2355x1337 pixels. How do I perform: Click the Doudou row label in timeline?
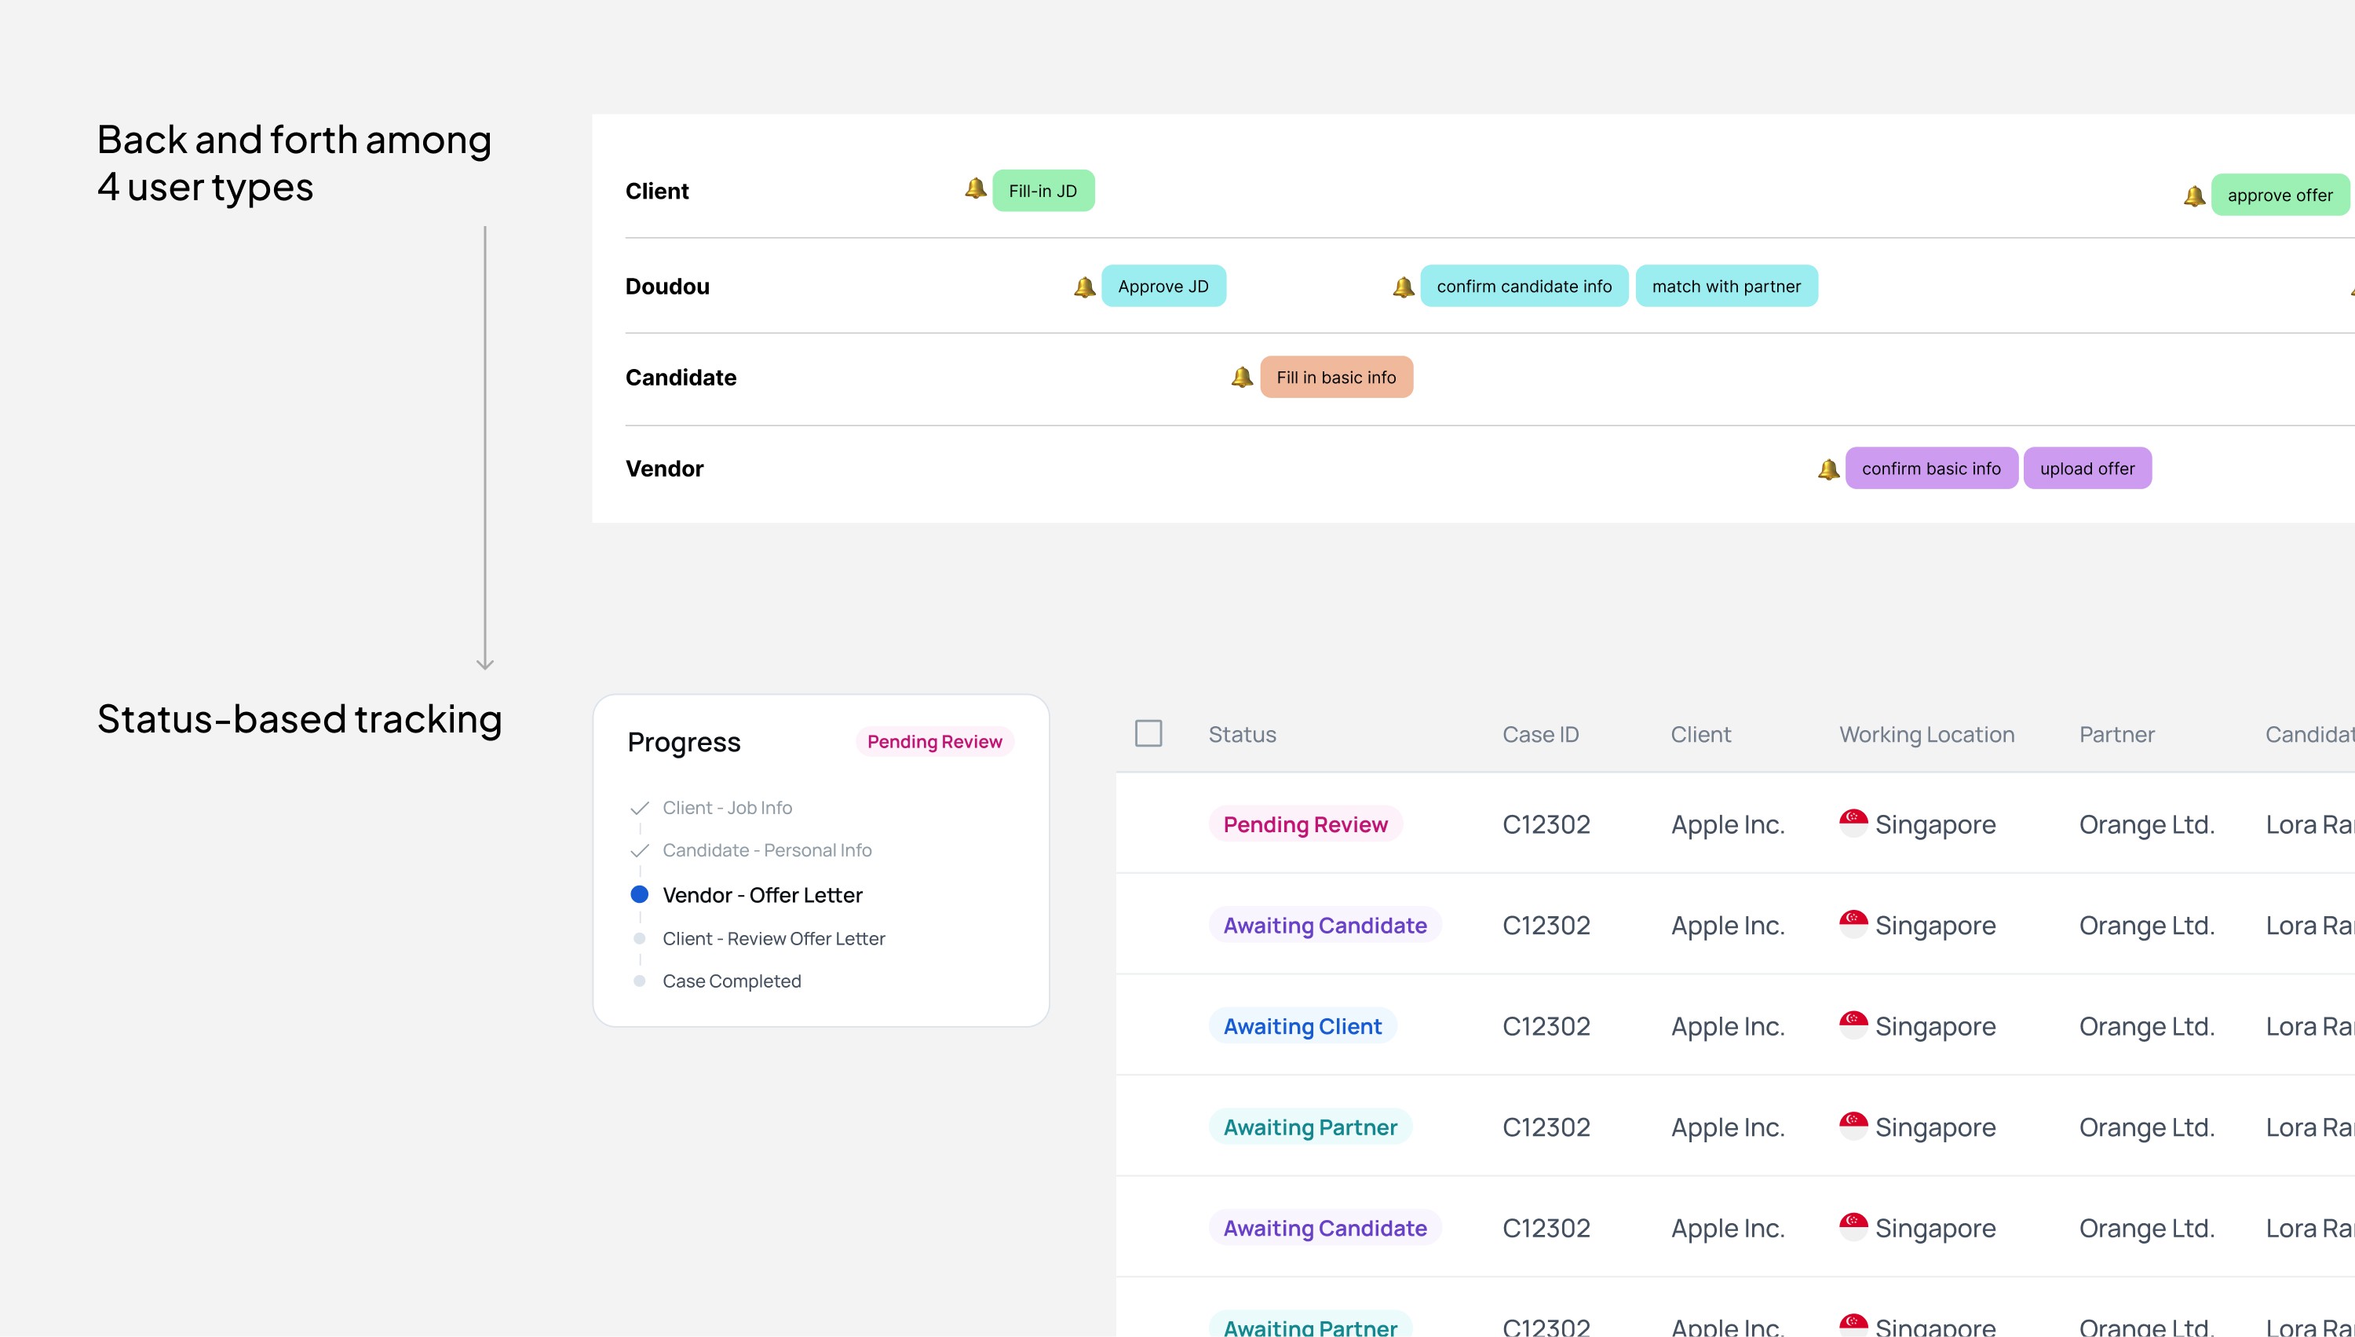pyautogui.click(x=667, y=287)
